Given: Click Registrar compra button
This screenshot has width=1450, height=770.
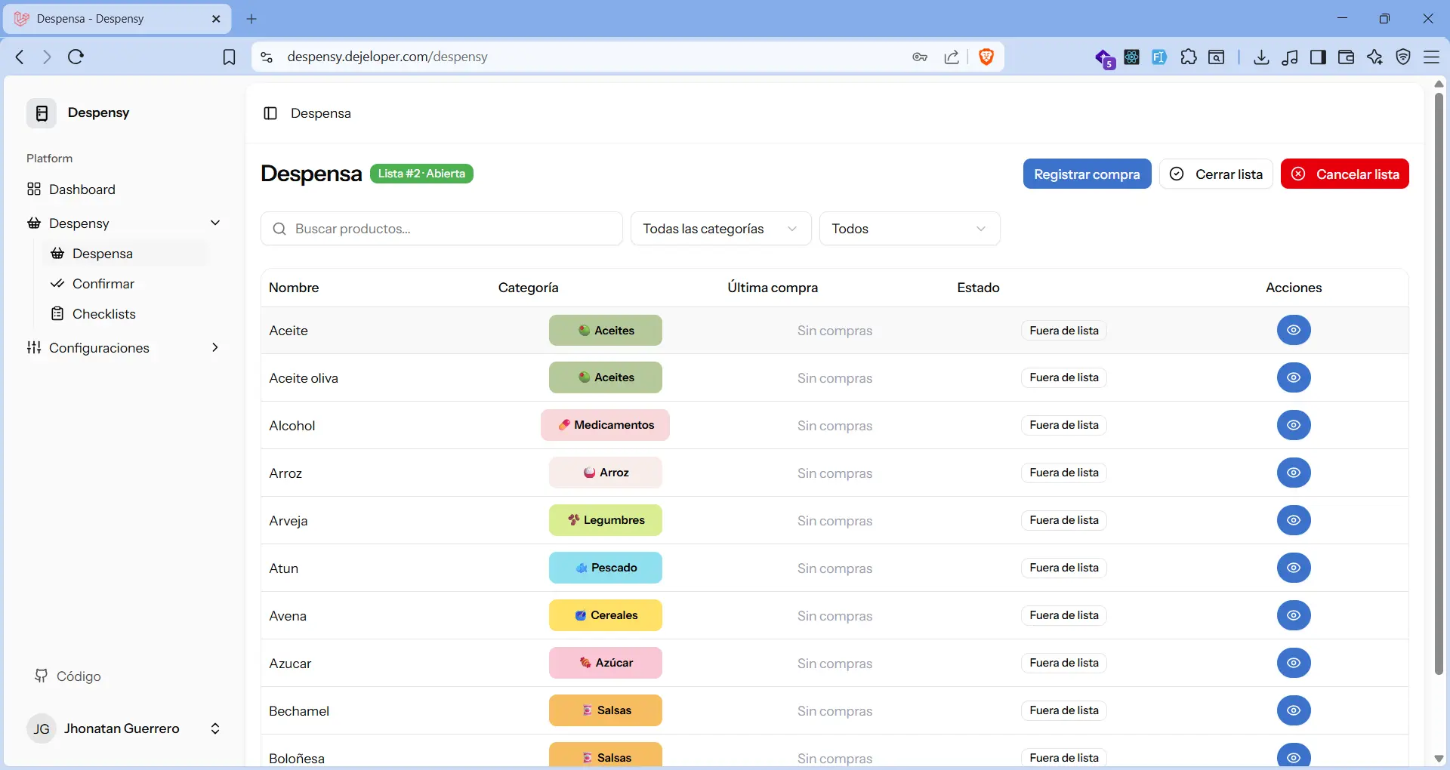Looking at the screenshot, I should 1087,174.
